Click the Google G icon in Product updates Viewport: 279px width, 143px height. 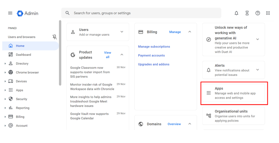[73, 55]
